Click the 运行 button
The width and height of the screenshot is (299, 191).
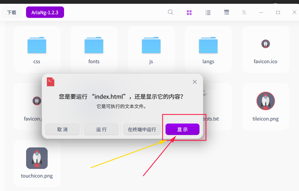101,129
